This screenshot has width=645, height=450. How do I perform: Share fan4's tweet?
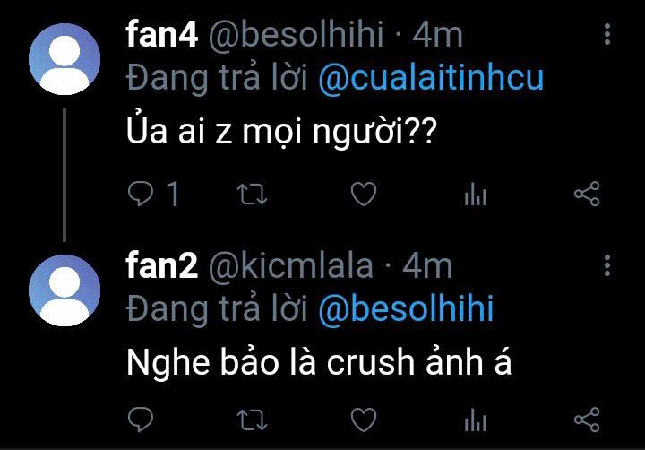(586, 195)
